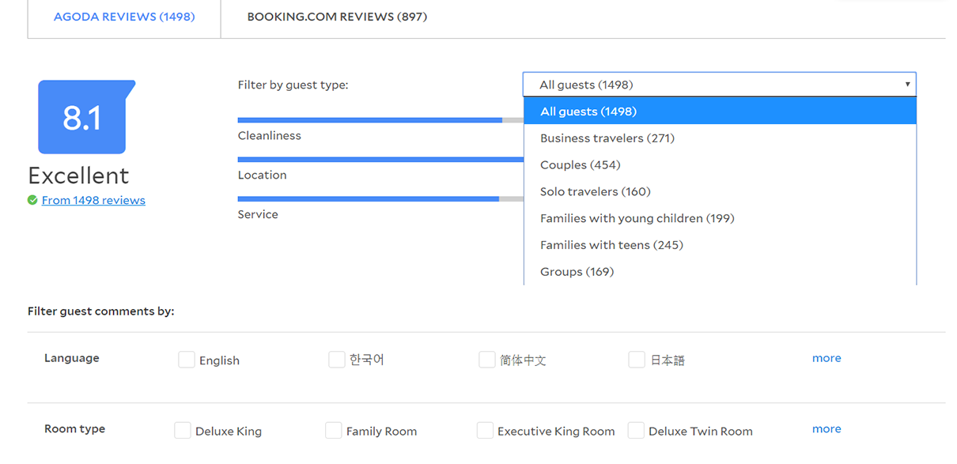Open the From 1498 reviews link
This screenshot has height=464, width=957.
point(93,200)
